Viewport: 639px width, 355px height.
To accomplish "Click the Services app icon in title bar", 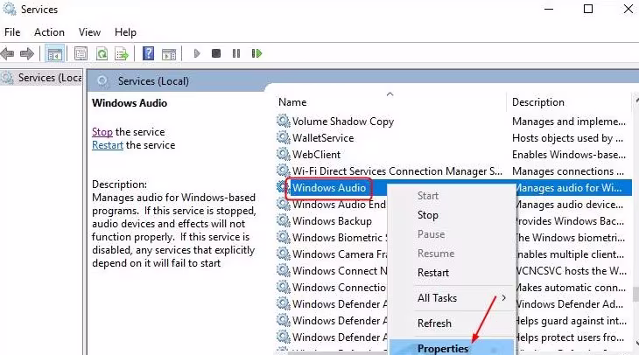I will click(x=10, y=9).
